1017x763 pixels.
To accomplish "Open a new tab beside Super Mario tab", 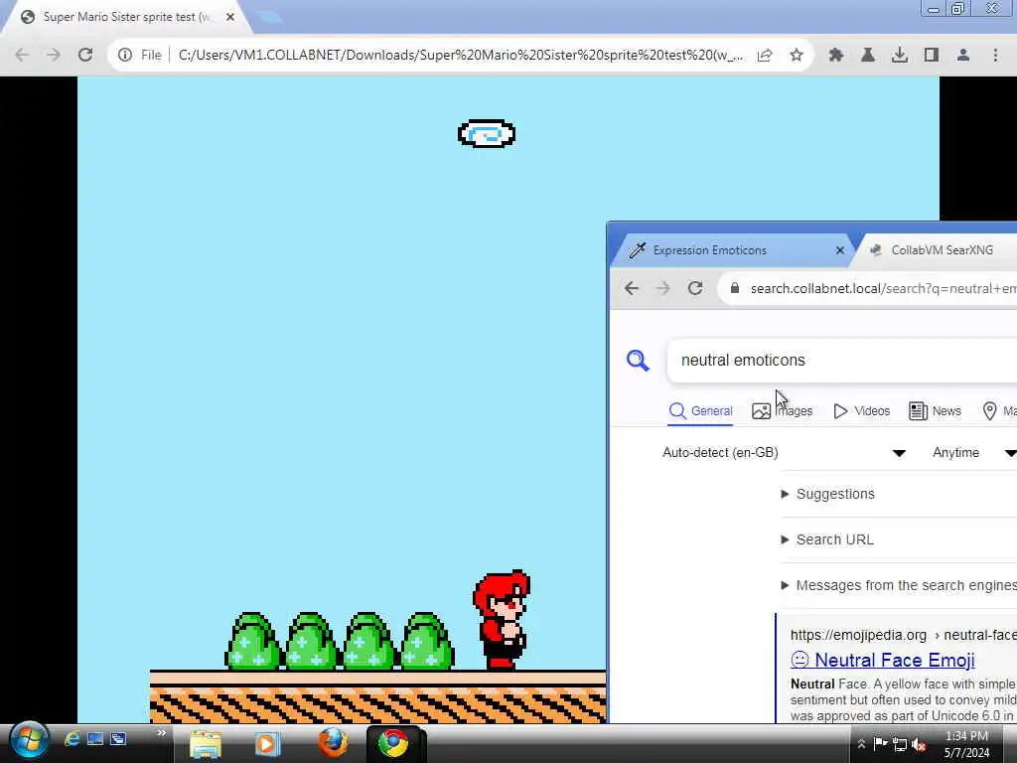I will pos(270,17).
